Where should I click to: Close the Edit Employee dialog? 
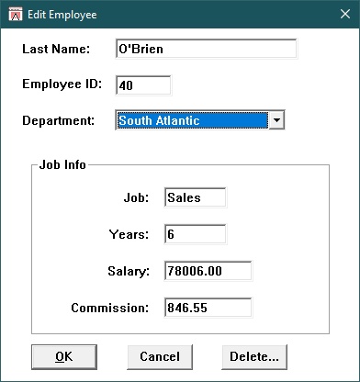(x=345, y=14)
